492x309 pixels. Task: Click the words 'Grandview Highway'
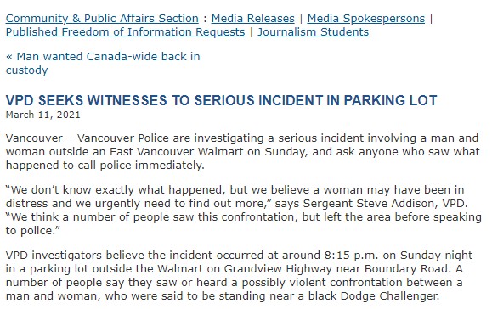pos(278,269)
